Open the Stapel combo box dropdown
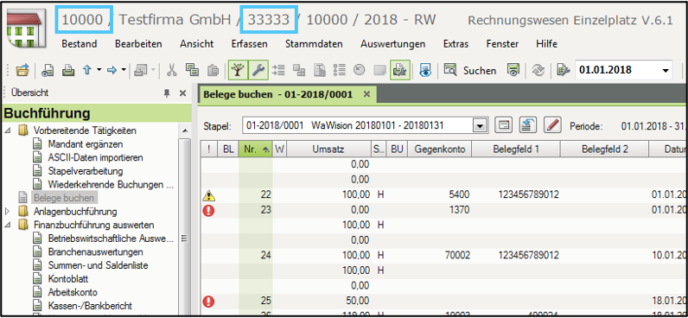The image size is (688, 318). [481, 126]
